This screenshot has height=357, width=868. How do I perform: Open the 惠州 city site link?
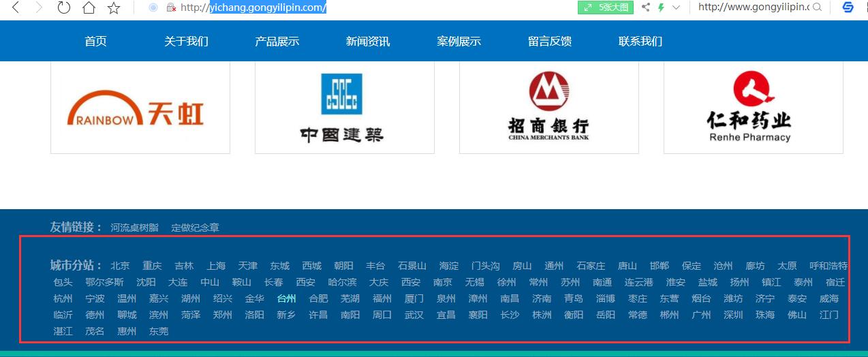(127, 331)
